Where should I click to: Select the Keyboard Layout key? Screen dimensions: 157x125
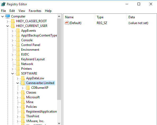33,59
